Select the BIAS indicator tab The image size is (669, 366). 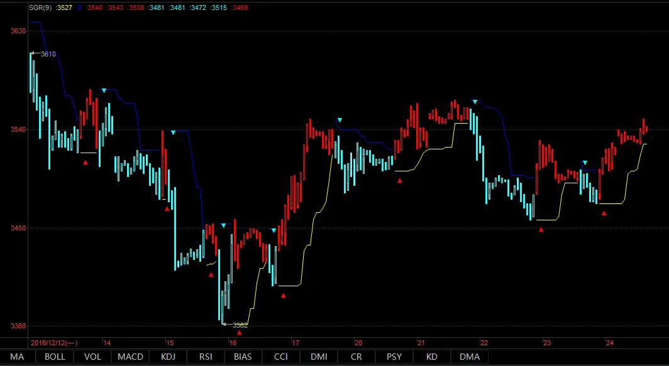[243, 357]
